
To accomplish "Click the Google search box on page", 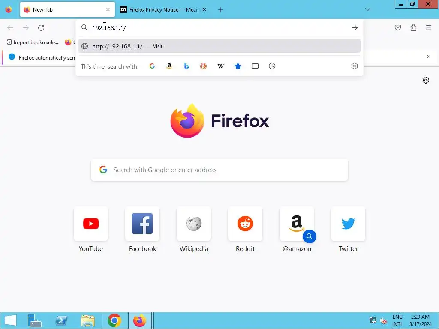I will pyautogui.click(x=219, y=170).
